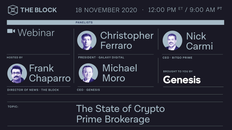
Task: Click the CEO BitGo Prime caption
Action: tap(177, 57)
